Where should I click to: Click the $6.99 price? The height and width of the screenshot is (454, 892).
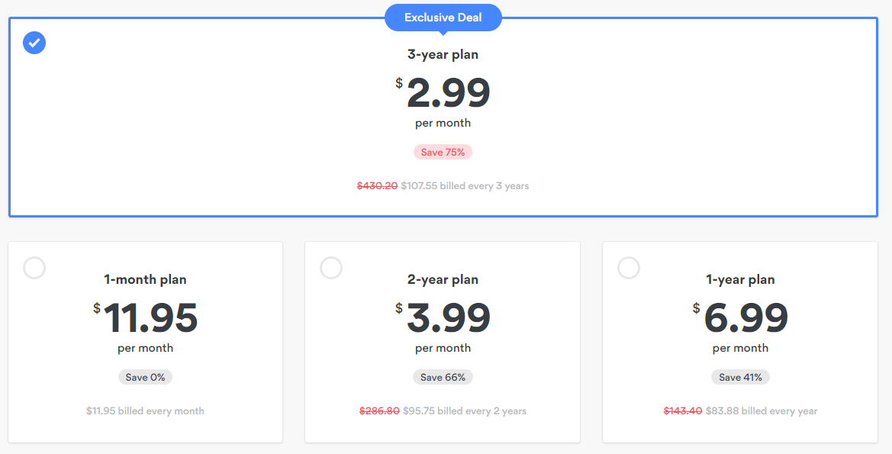point(745,318)
